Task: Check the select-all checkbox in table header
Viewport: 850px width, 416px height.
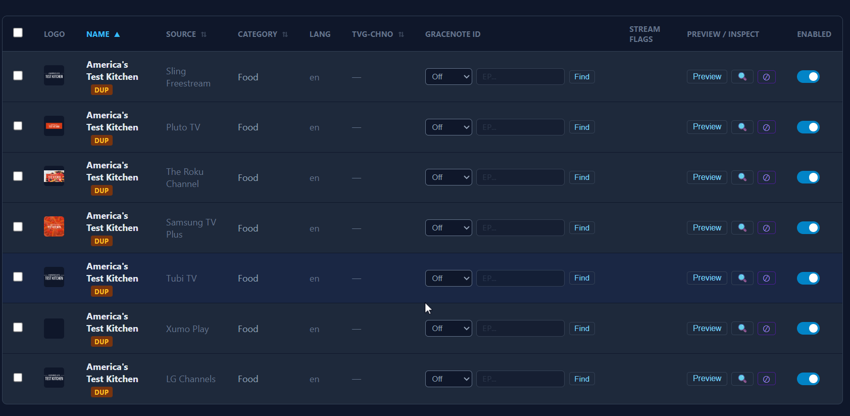Action: (x=18, y=33)
